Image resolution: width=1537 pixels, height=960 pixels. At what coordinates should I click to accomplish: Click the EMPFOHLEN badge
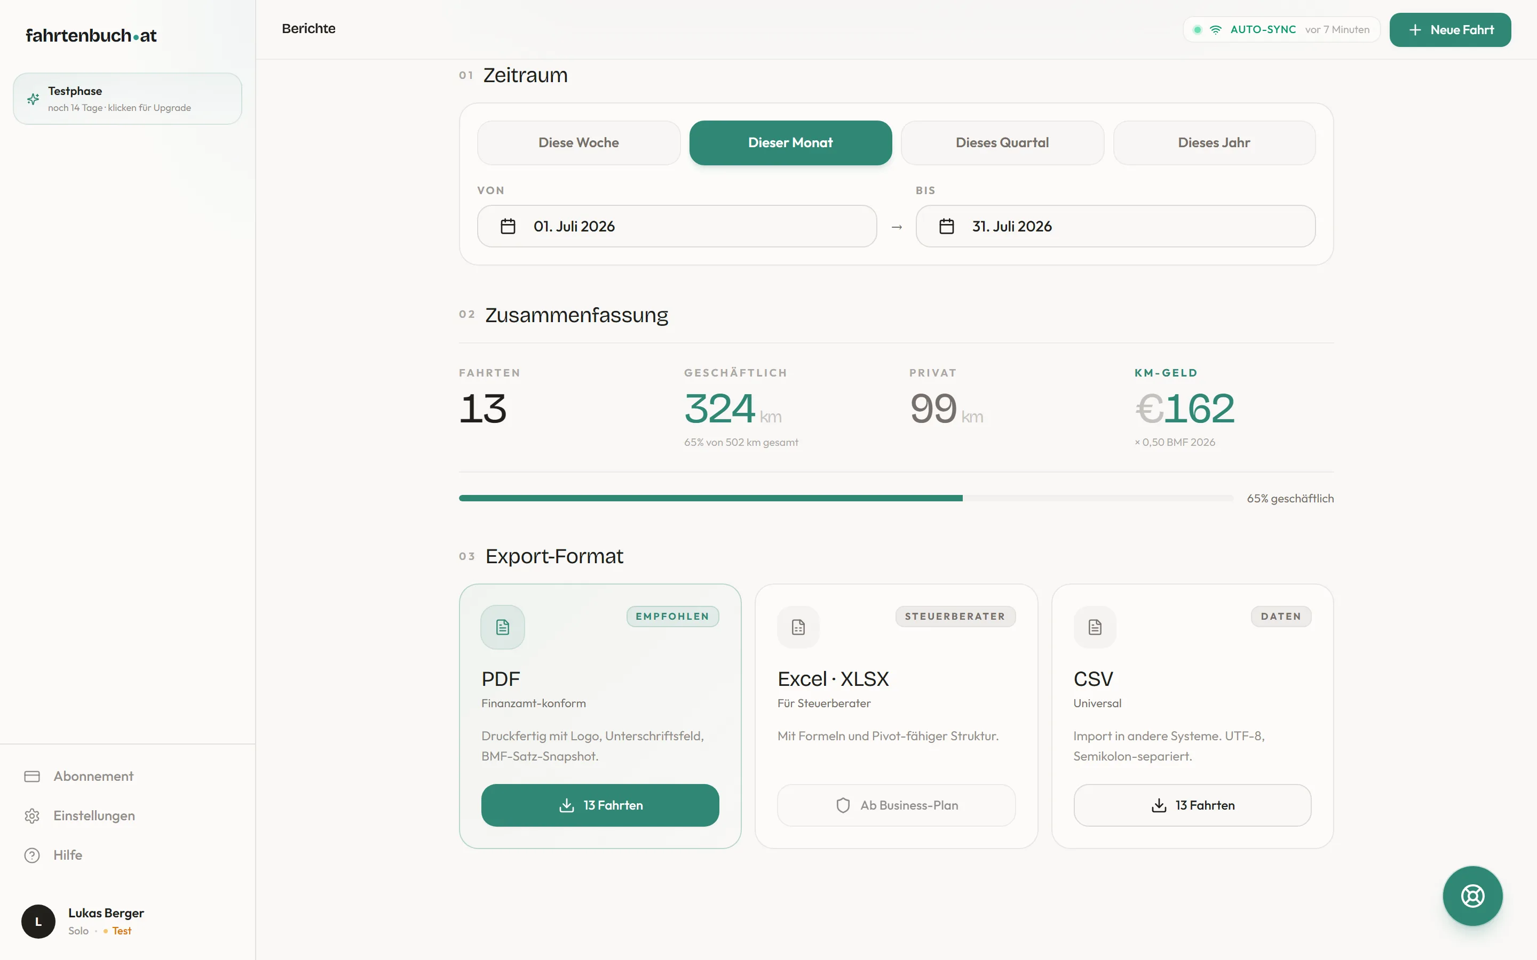coord(672,617)
